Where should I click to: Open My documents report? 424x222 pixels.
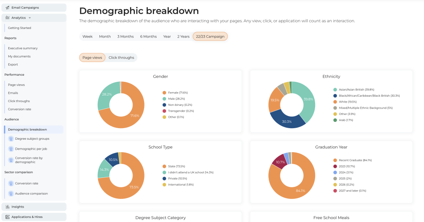(19, 57)
